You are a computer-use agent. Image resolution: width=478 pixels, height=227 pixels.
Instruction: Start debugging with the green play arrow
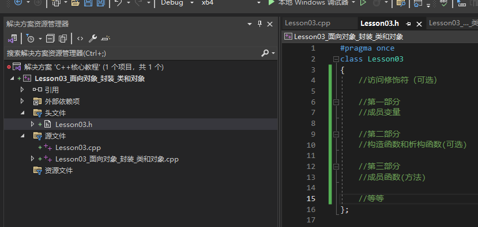point(271,3)
